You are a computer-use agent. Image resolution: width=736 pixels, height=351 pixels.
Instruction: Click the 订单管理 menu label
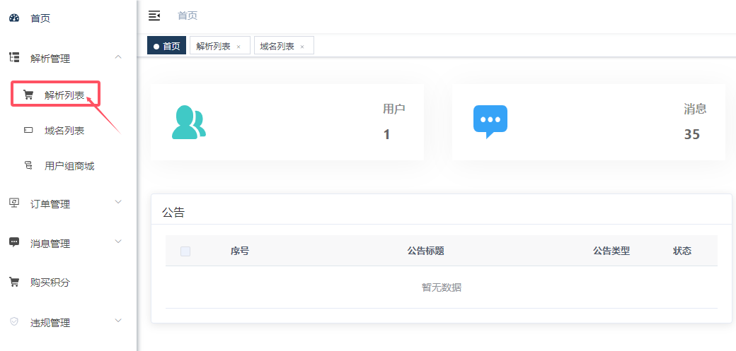click(50, 204)
